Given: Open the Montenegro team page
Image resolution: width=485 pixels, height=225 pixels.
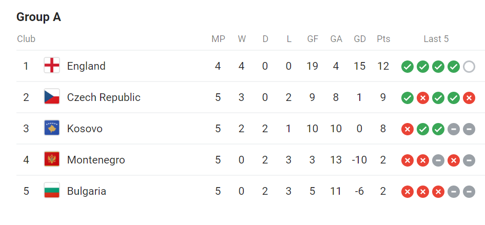Looking at the screenshot, I should [x=96, y=160].
